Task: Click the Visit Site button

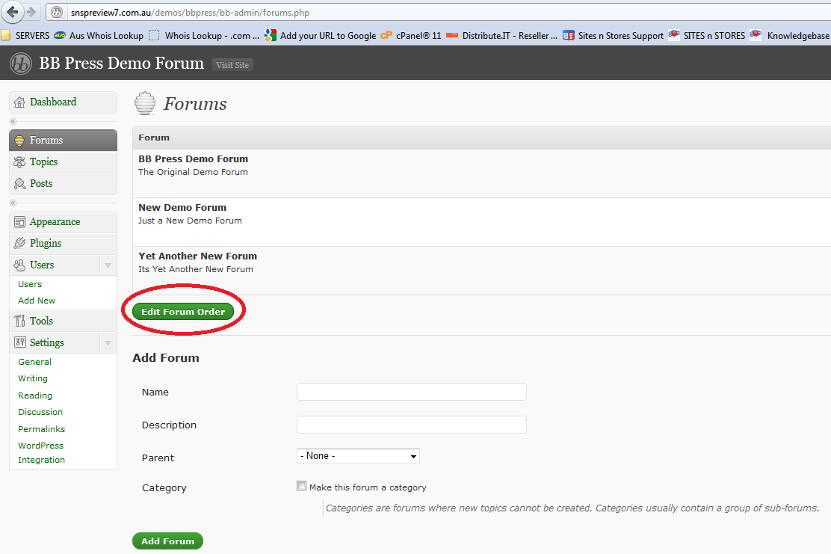Action: coord(232,65)
